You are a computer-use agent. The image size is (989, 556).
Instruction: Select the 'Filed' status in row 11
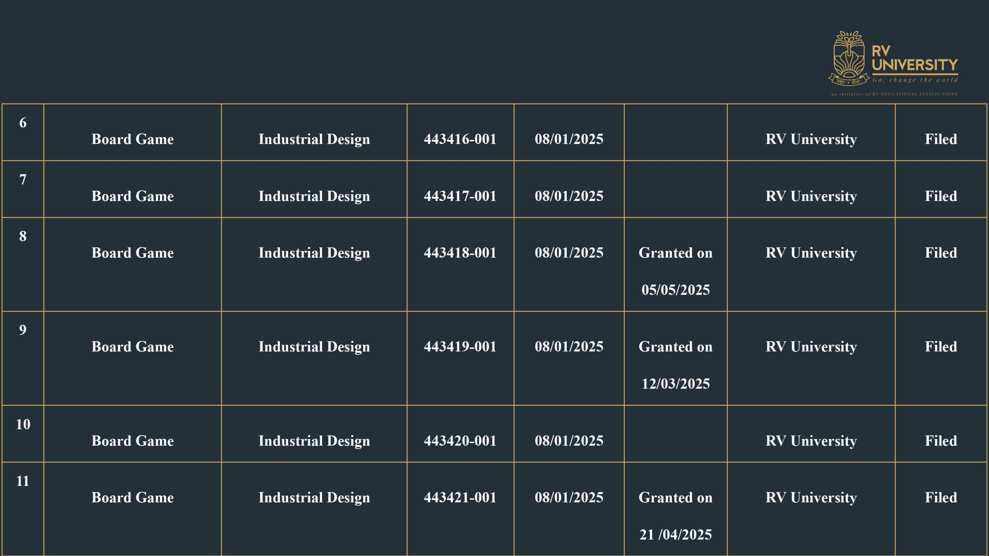click(941, 498)
